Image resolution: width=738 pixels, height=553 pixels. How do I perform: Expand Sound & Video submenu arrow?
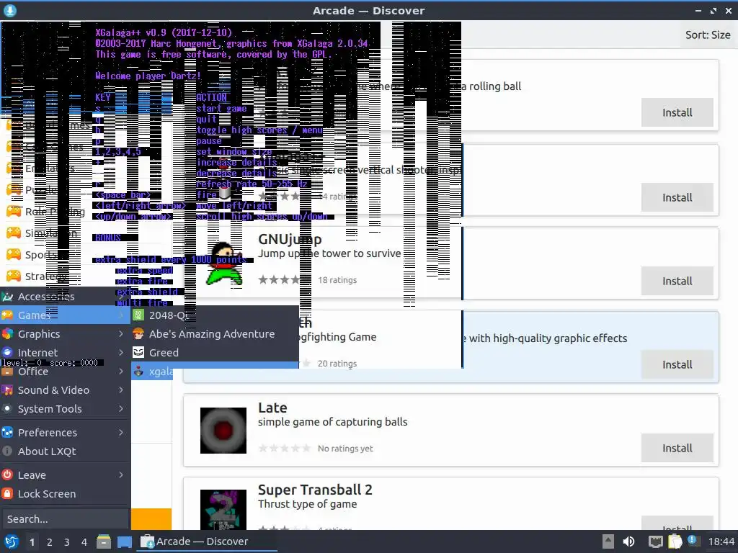(x=121, y=390)
